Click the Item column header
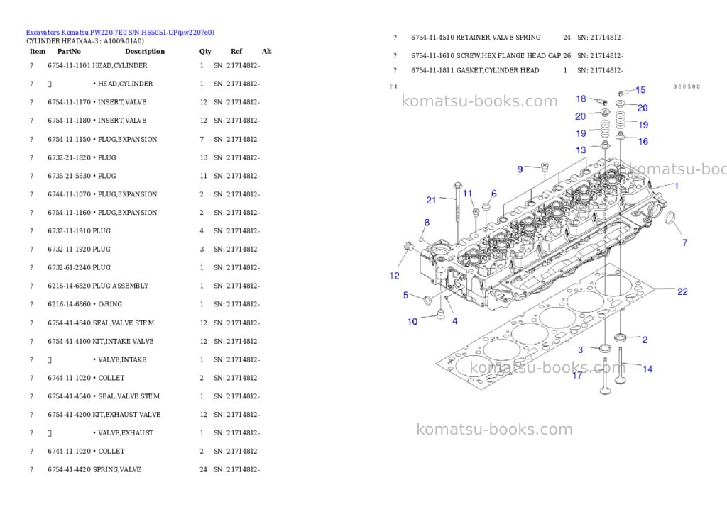The width and height of the screenshot is (727, 514). pos(38,51)
